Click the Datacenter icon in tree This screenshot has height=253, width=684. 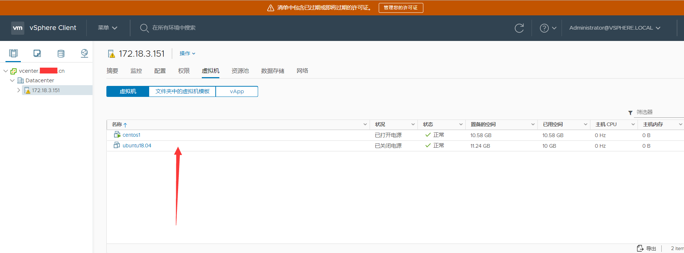tap(20, 80)
